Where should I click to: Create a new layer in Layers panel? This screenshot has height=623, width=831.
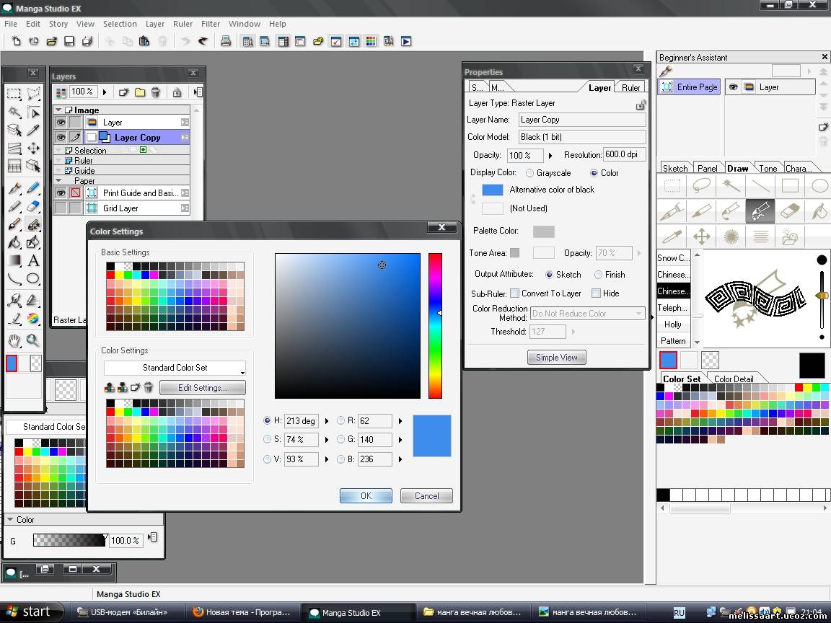[123, 92]
